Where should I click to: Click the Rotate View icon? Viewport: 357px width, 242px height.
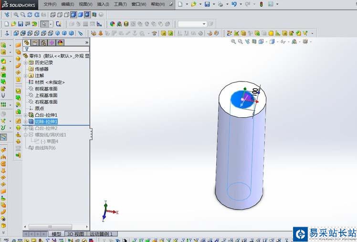(x=30, y=15)
